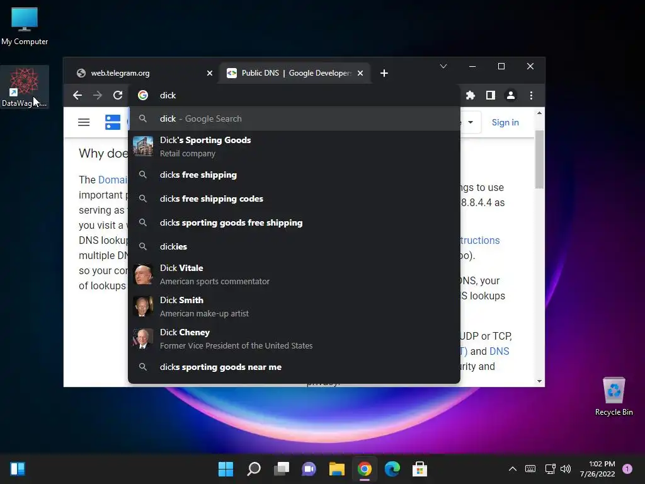The width and height of the screenshot is (645, 484).
Task: Click the 'tructions' link in page text
Action: pyautogui.click(x=480, y=240)
